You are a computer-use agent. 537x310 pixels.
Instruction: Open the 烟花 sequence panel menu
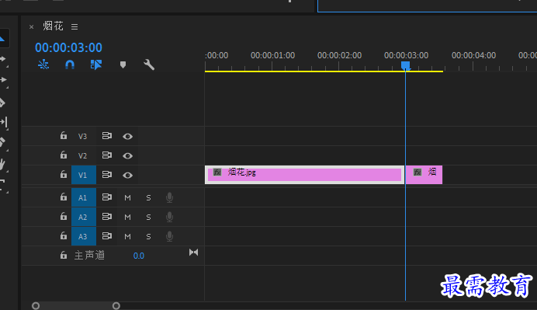[x=74, y=26]
